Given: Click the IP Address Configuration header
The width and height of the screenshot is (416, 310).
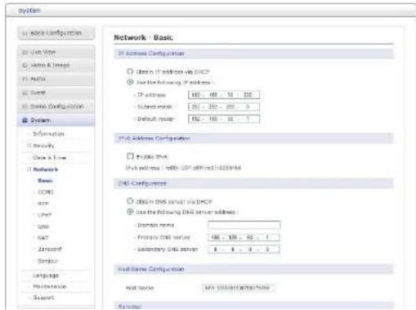Looking at the screenshot, I should point(253,53).
